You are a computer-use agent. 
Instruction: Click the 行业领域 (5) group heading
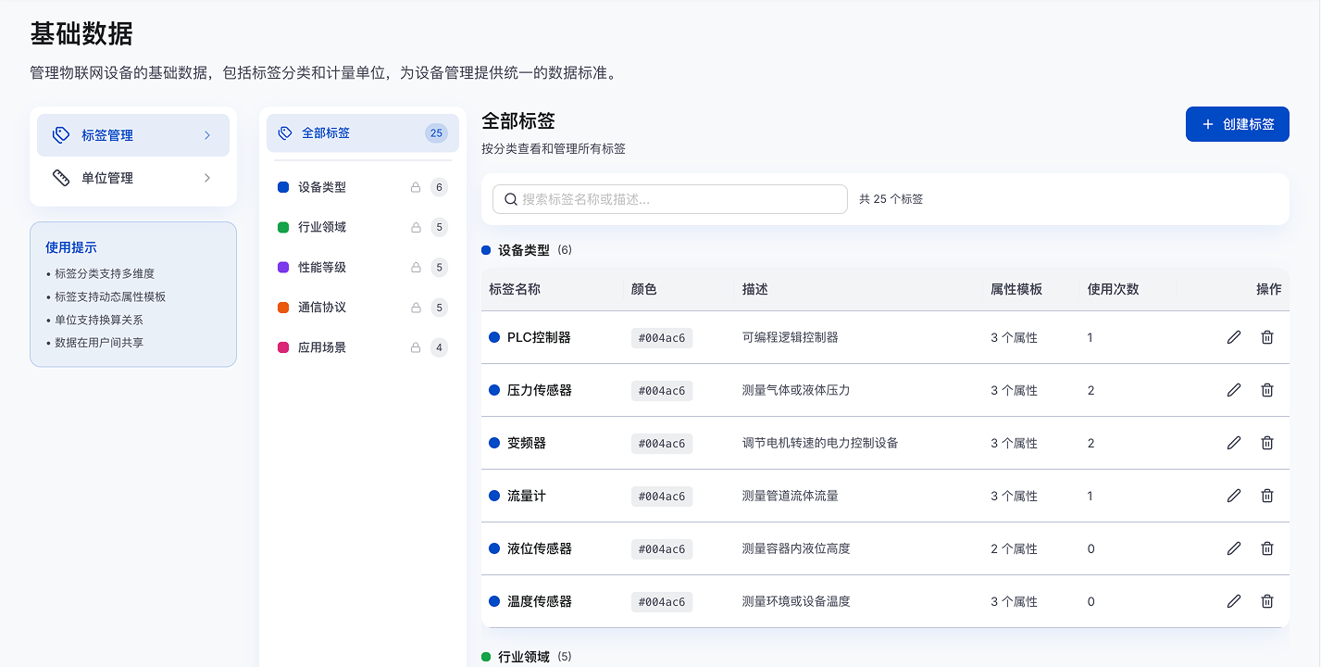click(x=527, y=657)
